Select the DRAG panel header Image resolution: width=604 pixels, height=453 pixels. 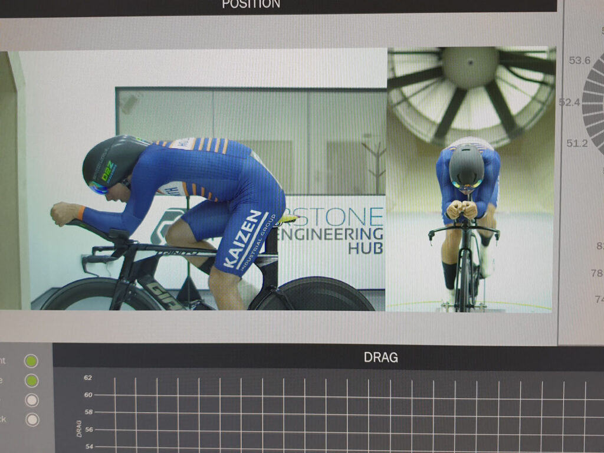pyautogui.click(x=380, y=357)
